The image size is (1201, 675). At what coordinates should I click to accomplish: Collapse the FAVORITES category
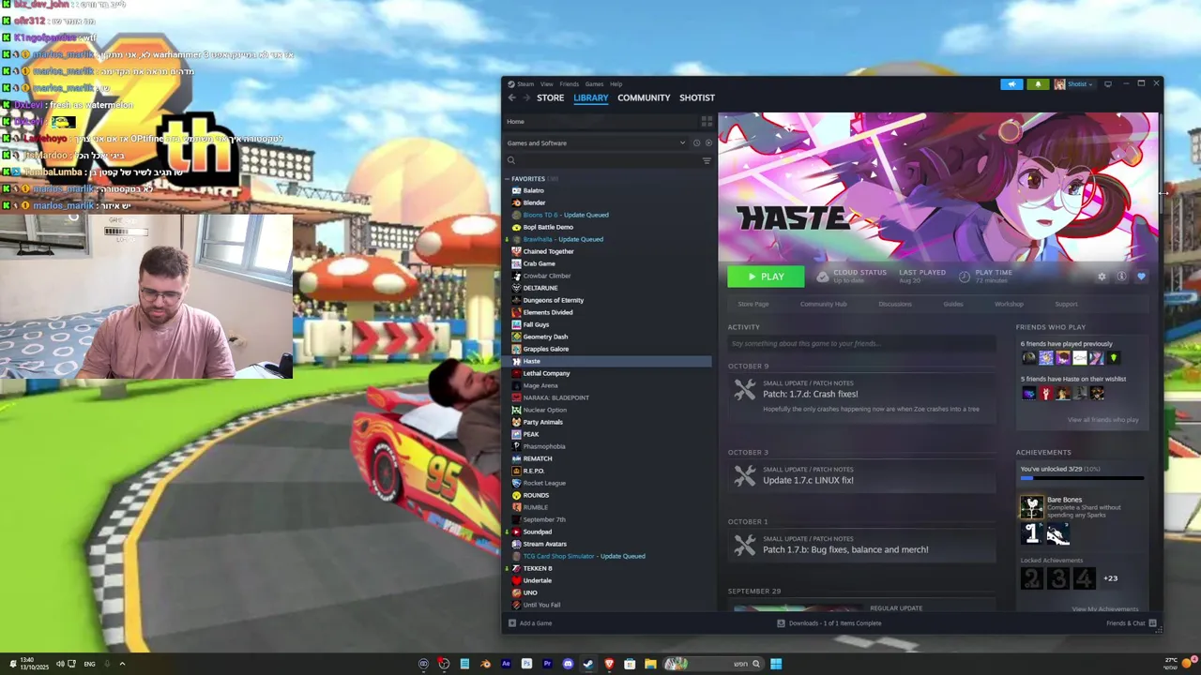[x=508, y=179]
